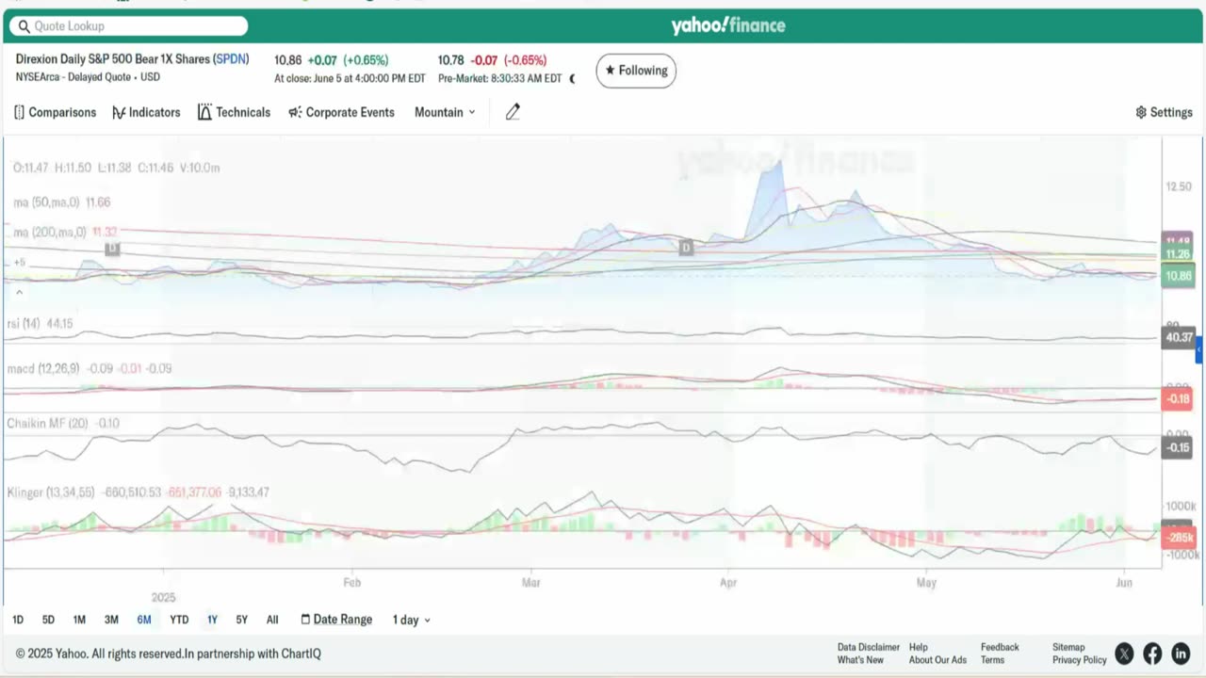This screenshot has height=678, width=1206.
Task: Toggle the Following star button
Action: tap(636, 71)
